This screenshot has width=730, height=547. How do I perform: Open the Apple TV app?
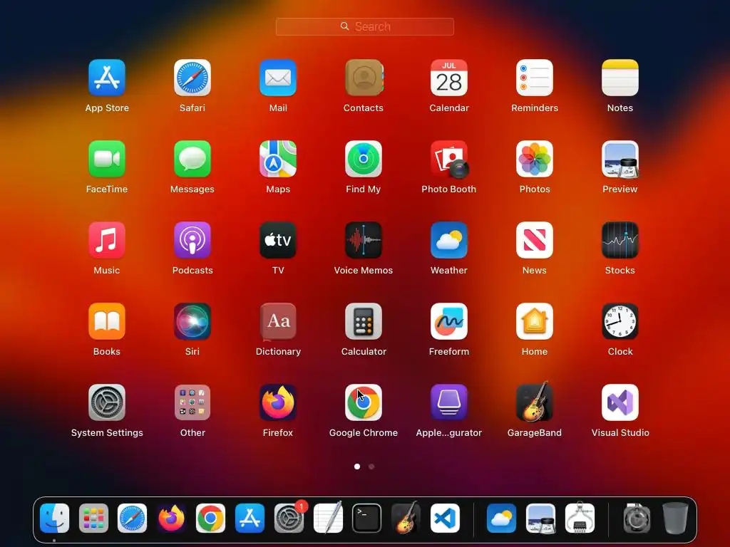click(x=278, y=240)
